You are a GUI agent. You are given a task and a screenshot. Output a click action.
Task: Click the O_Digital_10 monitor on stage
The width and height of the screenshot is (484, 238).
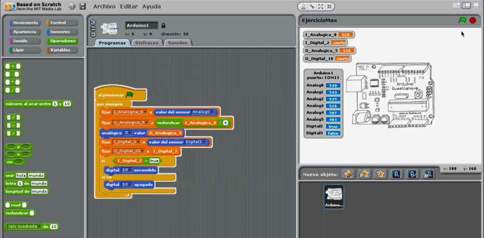coord(327,58)
